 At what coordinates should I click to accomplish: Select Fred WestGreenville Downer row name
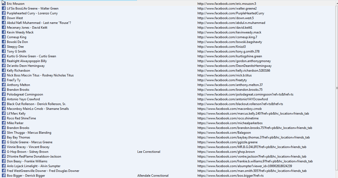(x=43, y=171)
